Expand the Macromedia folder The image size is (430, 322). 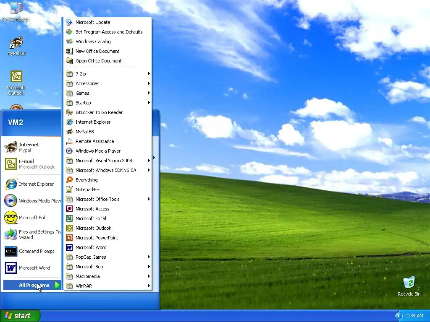click(107, 276)
